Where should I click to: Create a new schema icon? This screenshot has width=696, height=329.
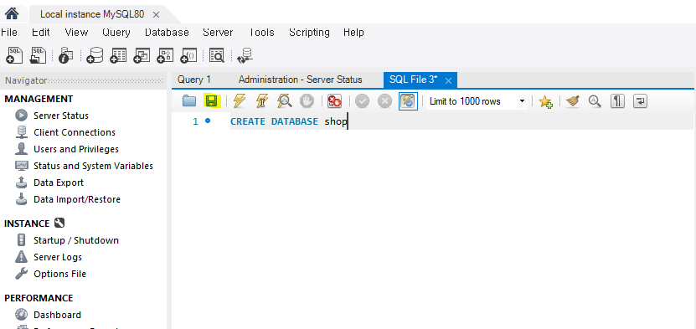(95, 55)
